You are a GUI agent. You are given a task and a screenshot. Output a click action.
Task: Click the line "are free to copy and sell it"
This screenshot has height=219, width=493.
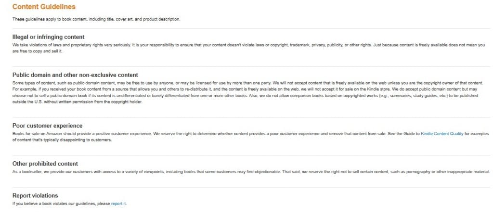click(38, 51)
